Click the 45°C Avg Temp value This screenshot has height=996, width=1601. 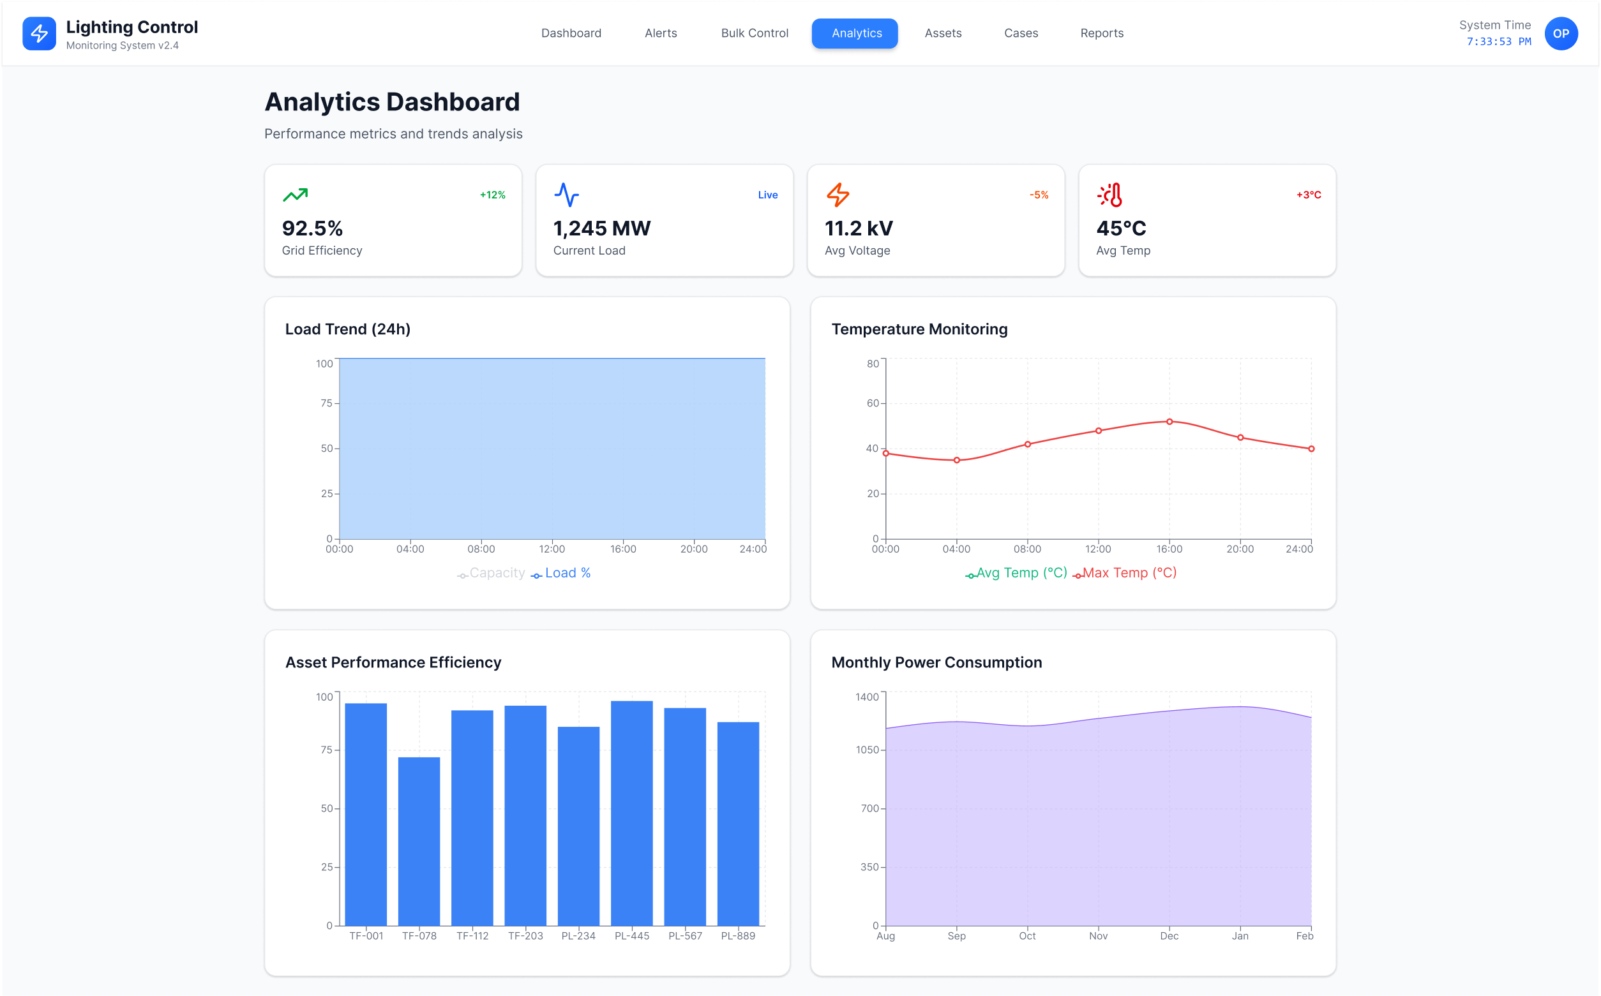pyautogui.click(x=1121, y=228)
